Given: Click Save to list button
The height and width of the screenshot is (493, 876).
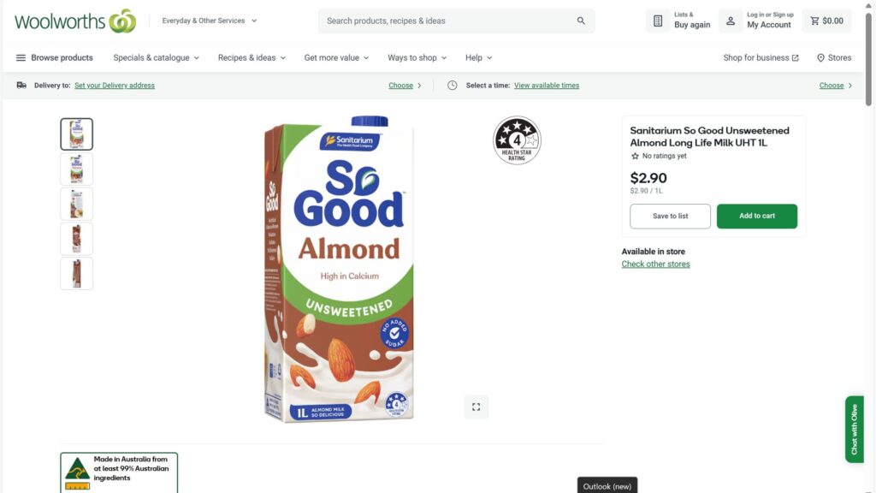Looking at the screenshot, I should coord(670,216).
